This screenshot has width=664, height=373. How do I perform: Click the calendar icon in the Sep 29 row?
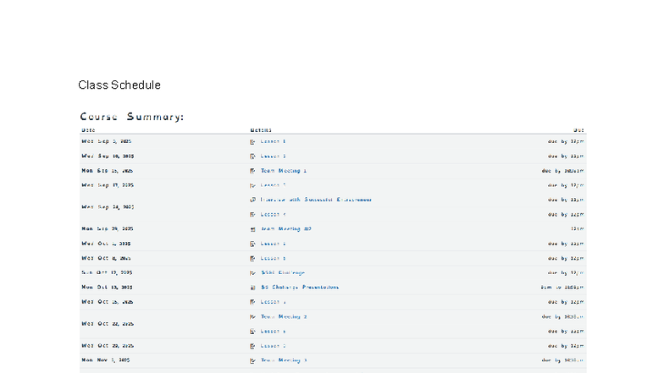pyautogui.click(x=252, y=229)
